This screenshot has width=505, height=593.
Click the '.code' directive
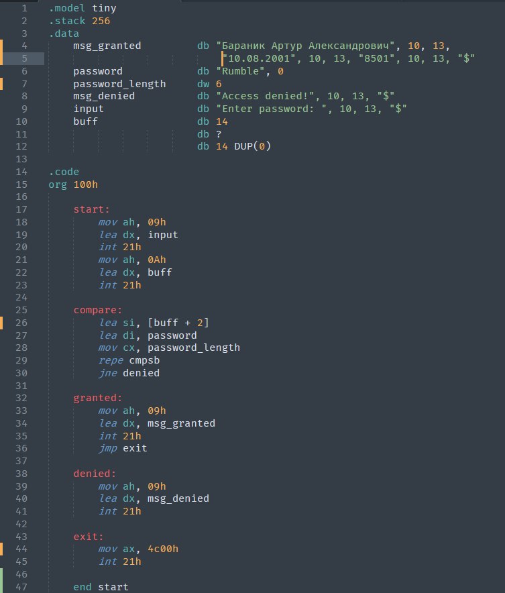(64, 172)
